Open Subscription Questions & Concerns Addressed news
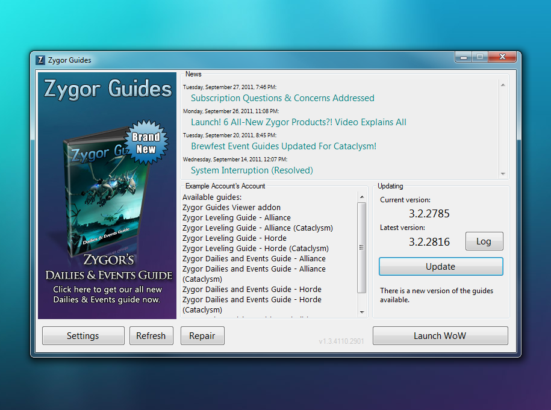 pos(282,98)
